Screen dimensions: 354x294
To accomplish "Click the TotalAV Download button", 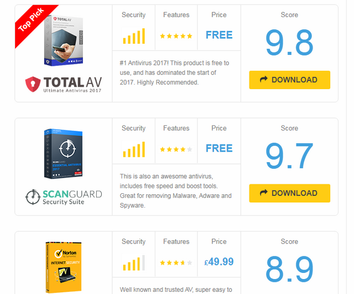I will [x=289, y=80].
